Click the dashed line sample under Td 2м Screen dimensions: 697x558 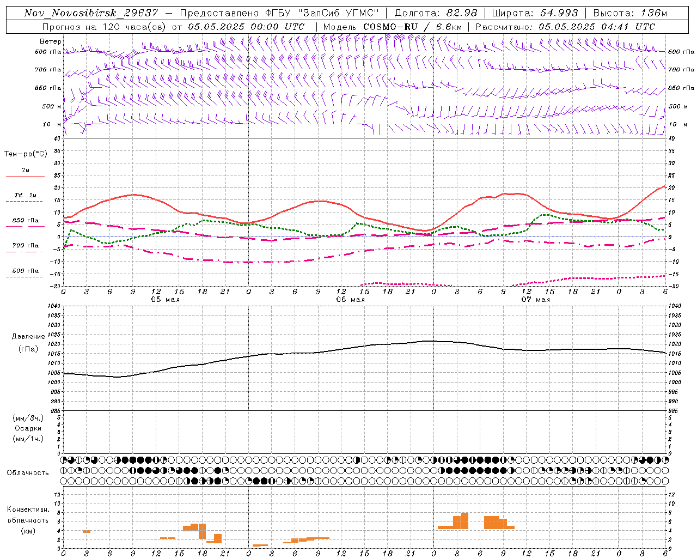(x=25, y=202)
